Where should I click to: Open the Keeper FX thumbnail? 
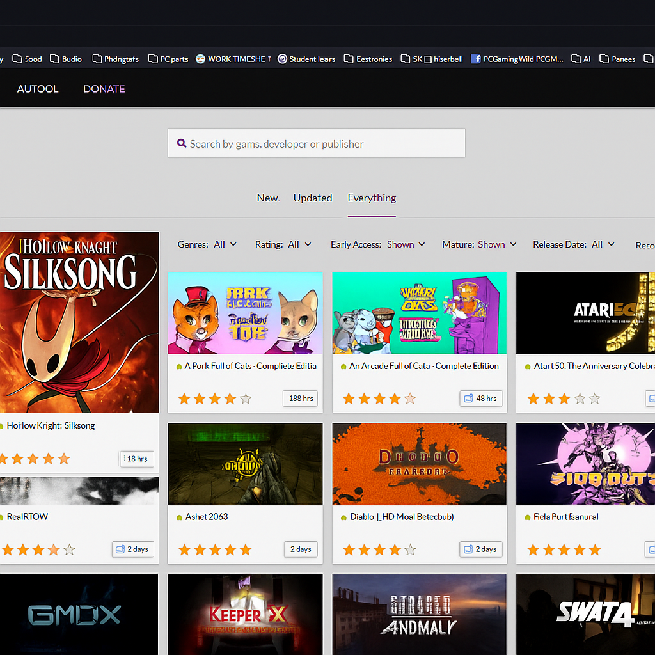pyautogui.click(x=245, y=614)
